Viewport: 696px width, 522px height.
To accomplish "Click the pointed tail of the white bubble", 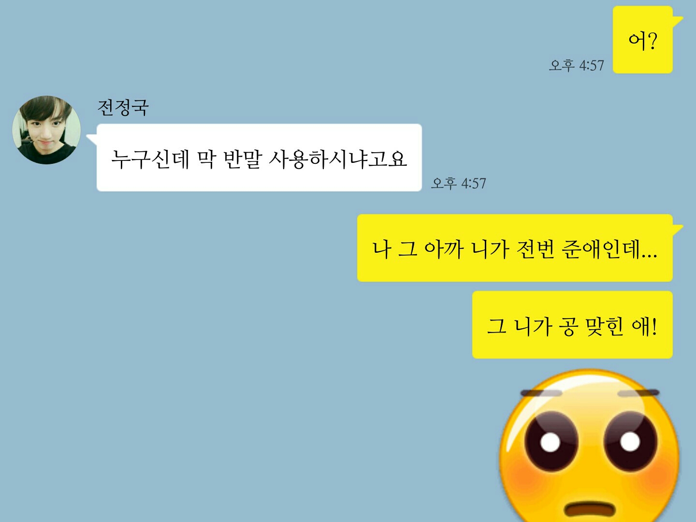I will click(x=92, y=139).
